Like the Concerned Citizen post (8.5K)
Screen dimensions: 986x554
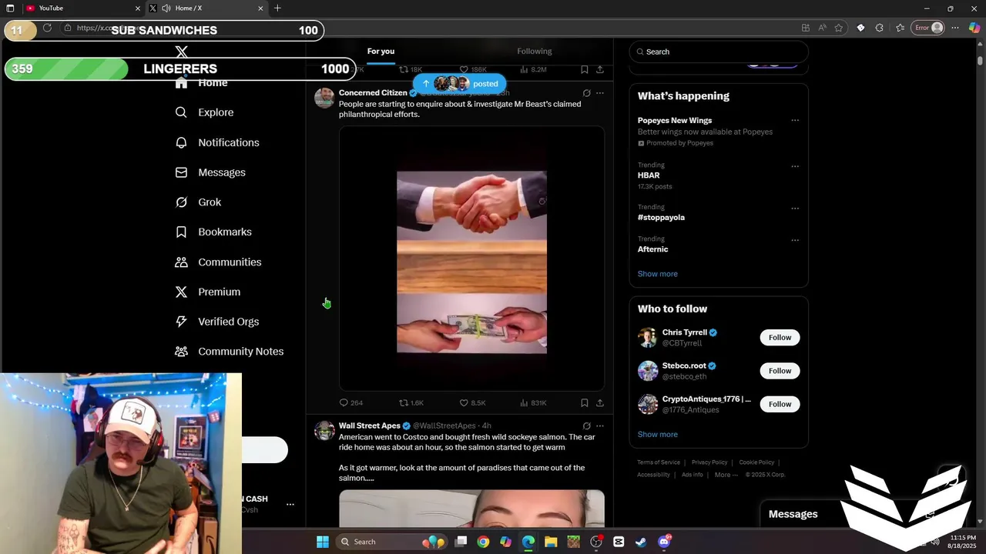[x=472, y=402]
